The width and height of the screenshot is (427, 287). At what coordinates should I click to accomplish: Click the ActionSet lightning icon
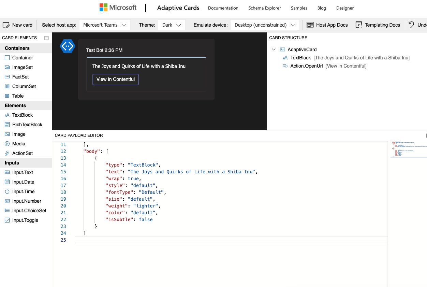(7, 153)
